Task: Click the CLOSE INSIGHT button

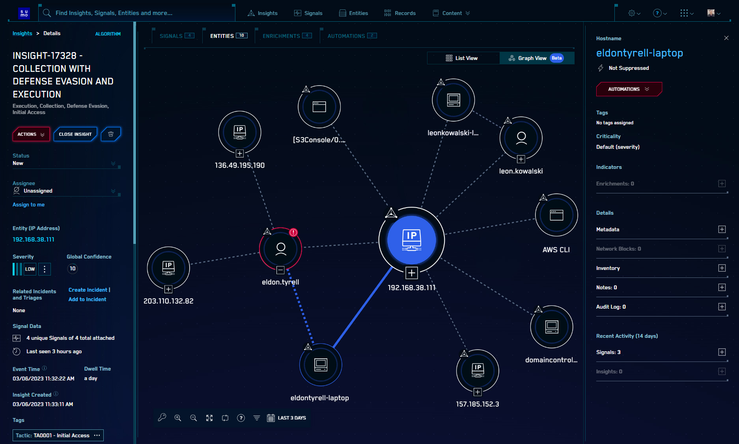Action: pyautogui.click(x=75, y=134)
